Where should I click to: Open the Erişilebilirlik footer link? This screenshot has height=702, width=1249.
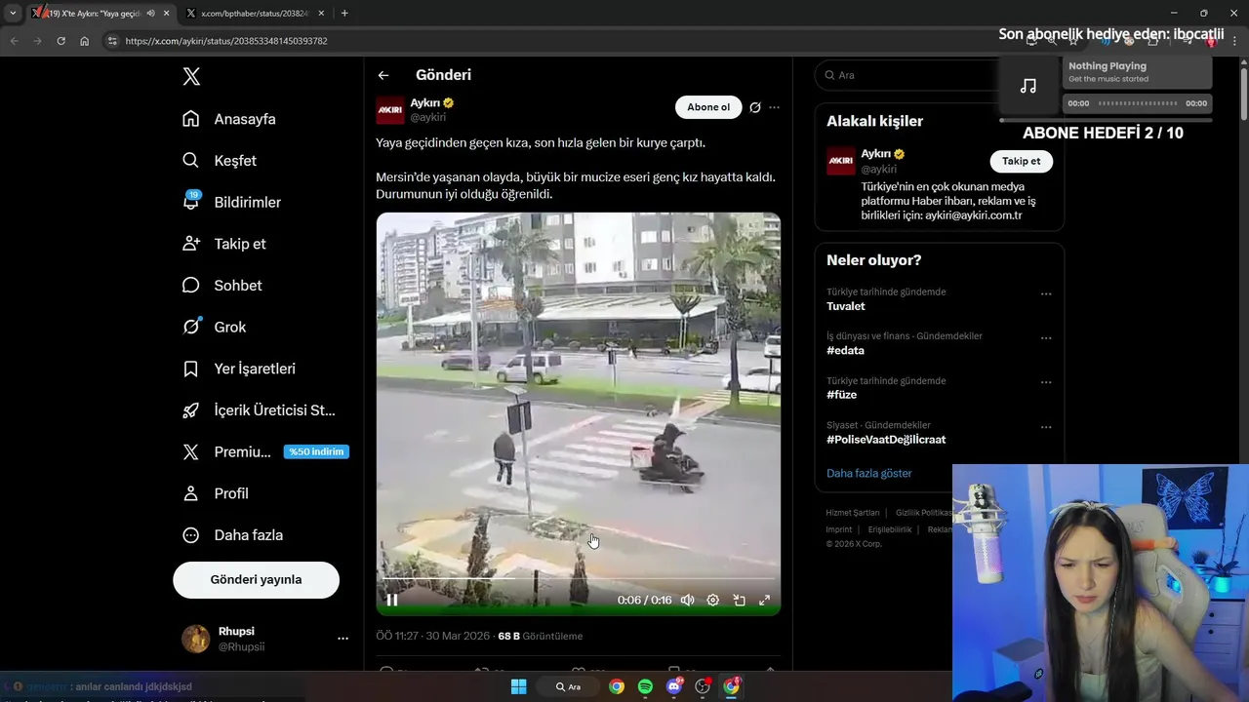890,529
